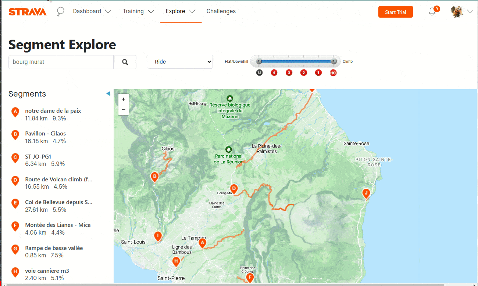Click the category 2 climb badge
Viewport: 478px width, 286px height.
pyautogui.click(x=304, y=73)
